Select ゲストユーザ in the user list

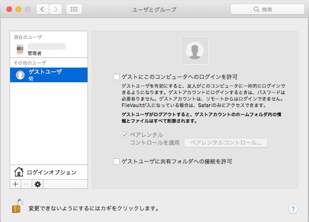tap(49, 75)
